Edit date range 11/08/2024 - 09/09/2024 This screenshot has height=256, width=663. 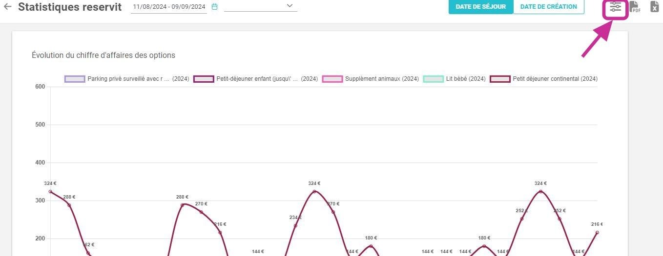169,7
